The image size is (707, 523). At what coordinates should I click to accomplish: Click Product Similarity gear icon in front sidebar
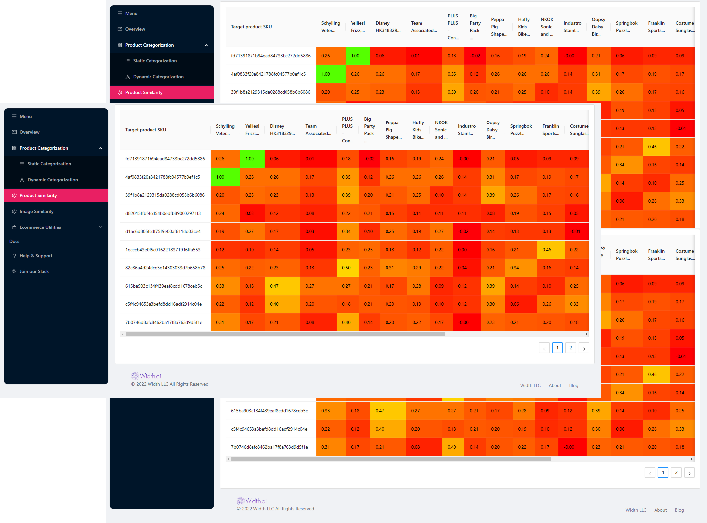tap(14, 195)
